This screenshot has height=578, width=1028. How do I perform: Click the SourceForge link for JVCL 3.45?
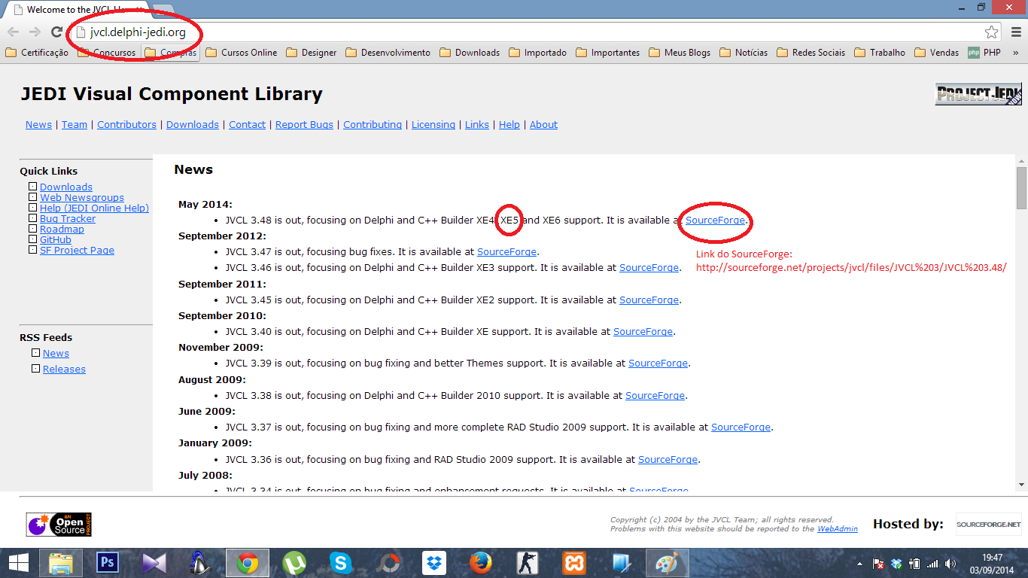coord(649,300)
